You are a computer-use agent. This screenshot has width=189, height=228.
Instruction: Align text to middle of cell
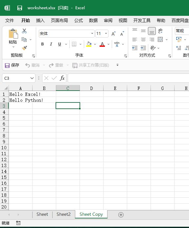coord(143,31)
